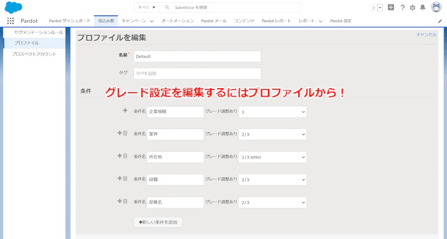Open セグメンテーションルール in sidebar
The width and height of the screenshot is (447, 239).
coord(39,32)
